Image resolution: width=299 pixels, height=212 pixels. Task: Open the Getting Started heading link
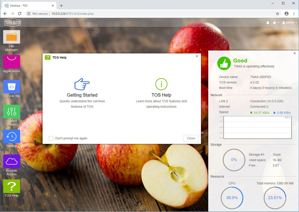coord(82,95)
